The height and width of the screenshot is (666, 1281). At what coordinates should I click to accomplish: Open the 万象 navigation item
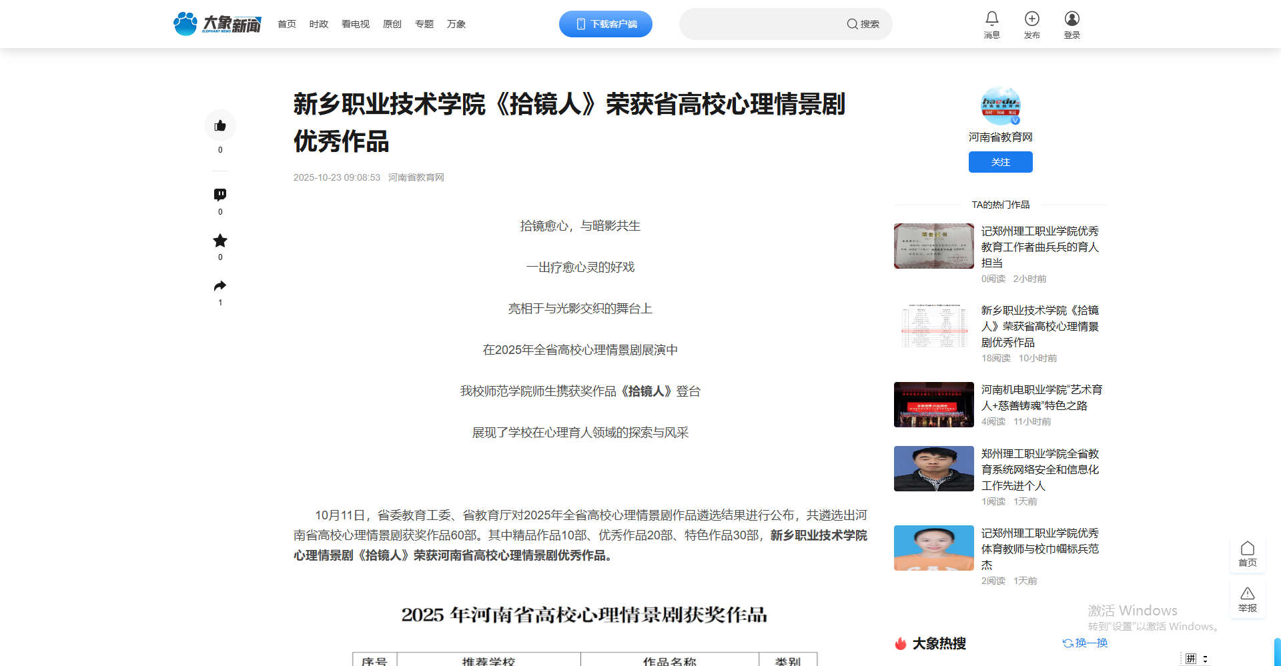click(456, 24)
